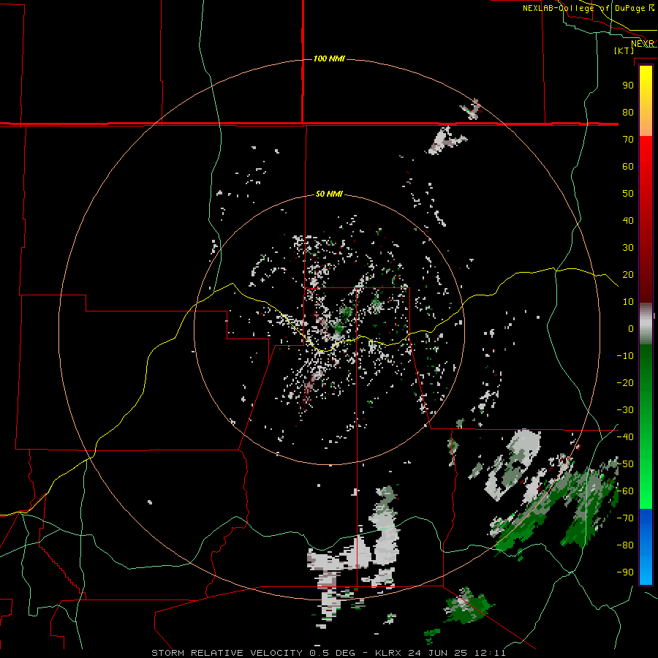Click the positive 70 scale value
The image size is (658, 658).
pos(628,140)
